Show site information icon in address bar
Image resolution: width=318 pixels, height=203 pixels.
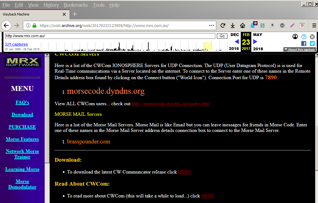coord(28,25)
